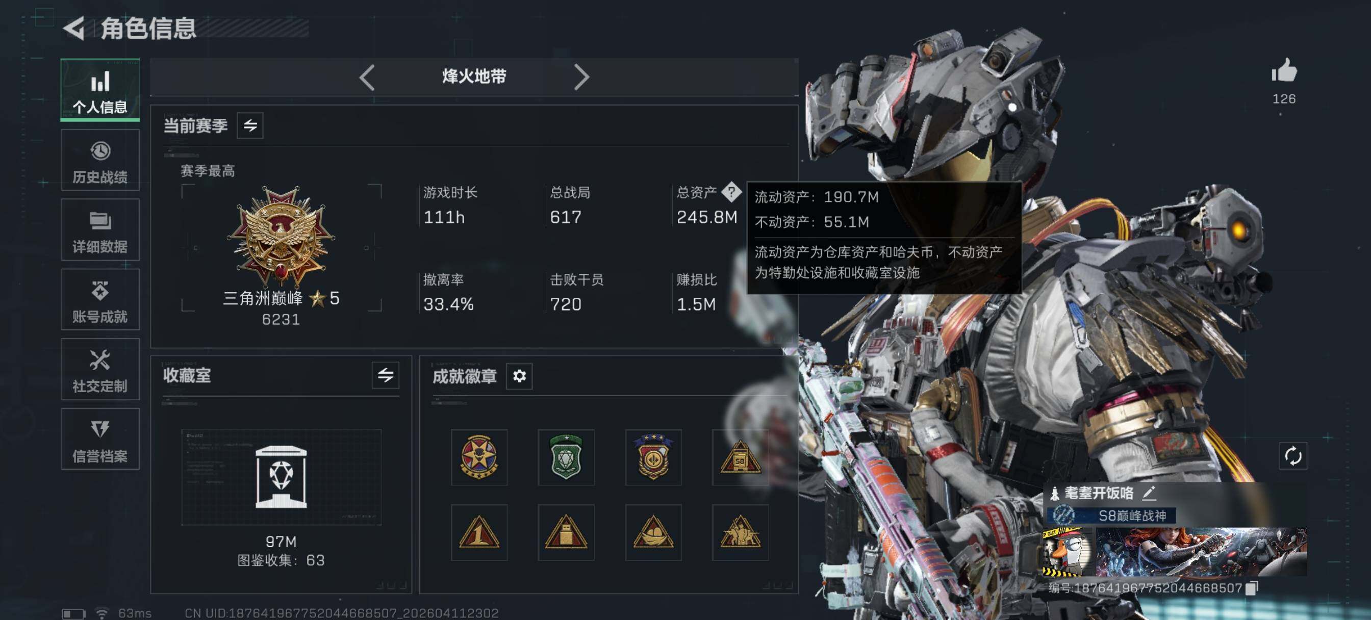
Task: Copy the player ID number icon
Action: pyautogui.click(x=1253, y=587)
